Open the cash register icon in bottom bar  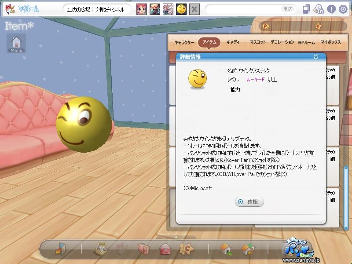[x=101, y=249]
